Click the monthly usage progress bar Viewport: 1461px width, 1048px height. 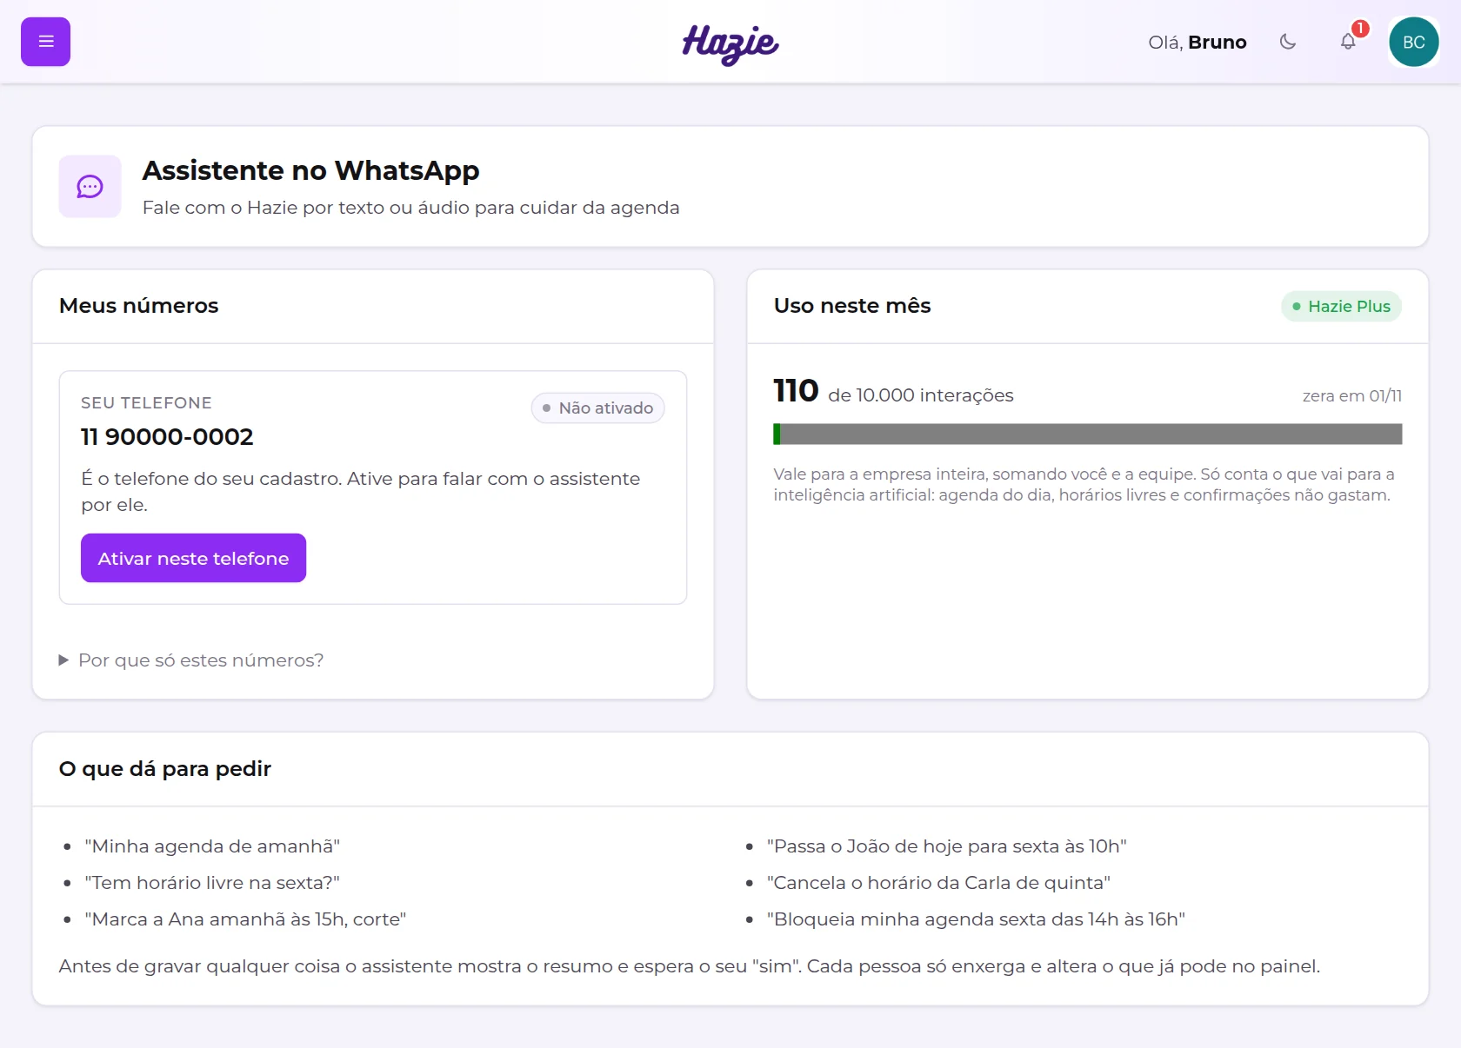pos(1087,434)
